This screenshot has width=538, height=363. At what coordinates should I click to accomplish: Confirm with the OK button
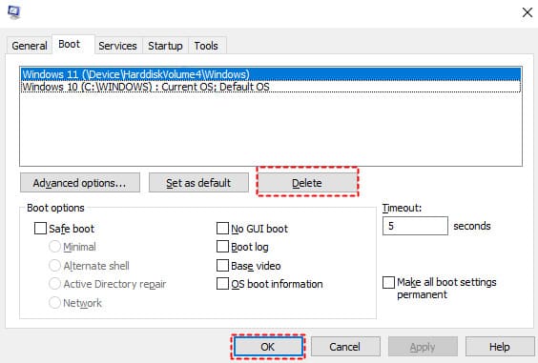coord(268,347)
